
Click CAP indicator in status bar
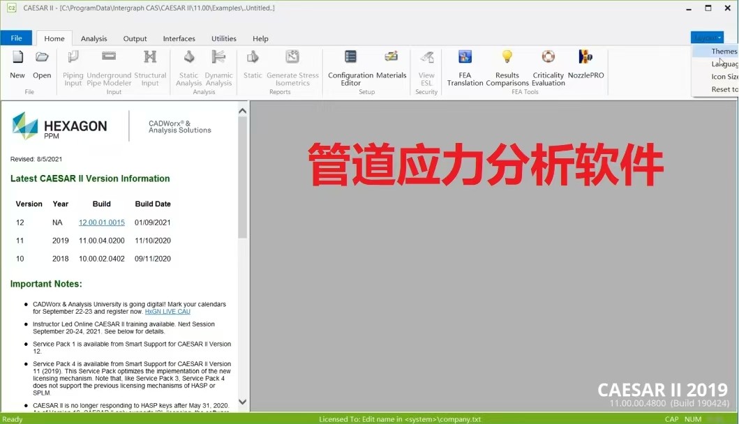[671, 419]
